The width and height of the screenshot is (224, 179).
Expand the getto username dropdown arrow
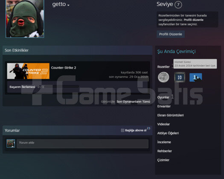(x=68, y=5)
